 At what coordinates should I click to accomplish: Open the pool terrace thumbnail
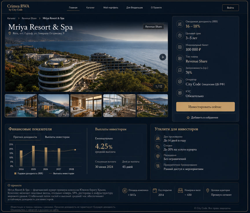[x=21, y=106]
